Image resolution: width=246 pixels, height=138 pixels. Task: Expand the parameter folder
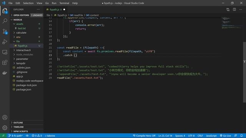tap(22, 59)
